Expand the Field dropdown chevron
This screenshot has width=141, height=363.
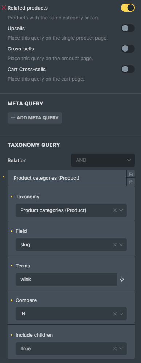[x=121, y=245]
